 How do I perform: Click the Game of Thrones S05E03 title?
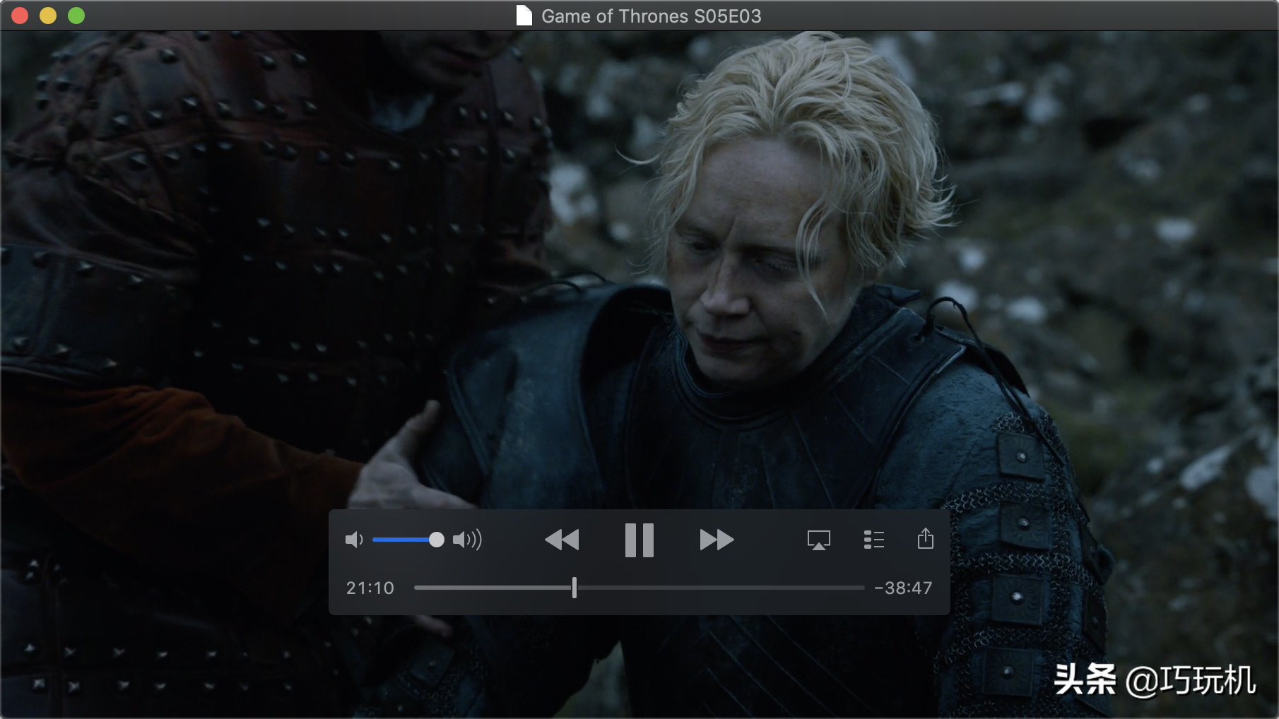[x=652, y=16]
